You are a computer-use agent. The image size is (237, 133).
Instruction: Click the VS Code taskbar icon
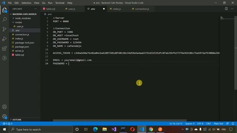coord(141,129)
